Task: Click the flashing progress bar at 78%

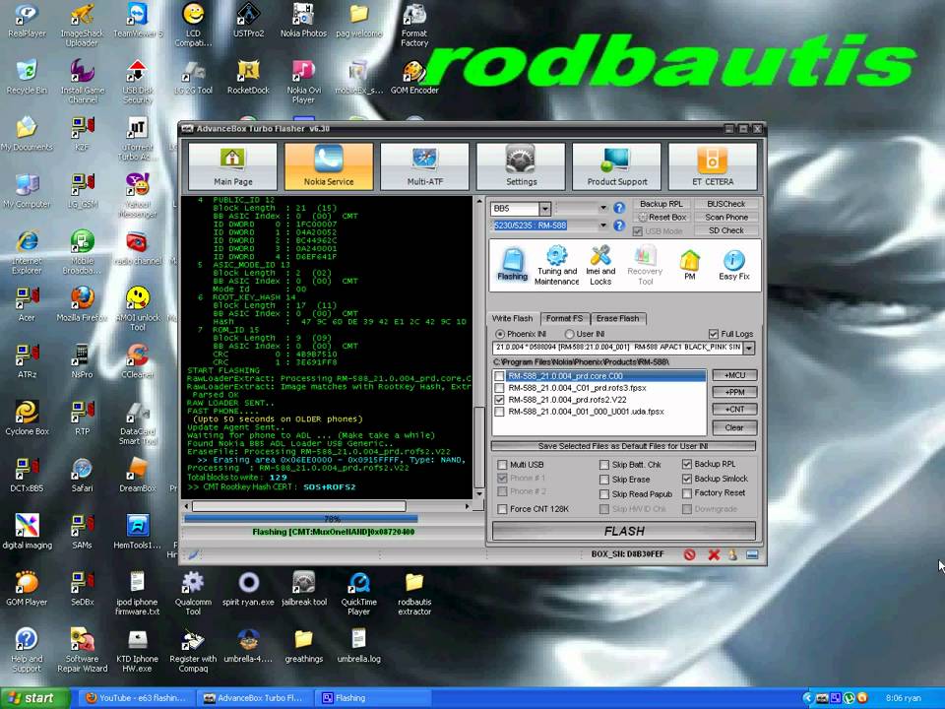Action: tap(332, 519)
